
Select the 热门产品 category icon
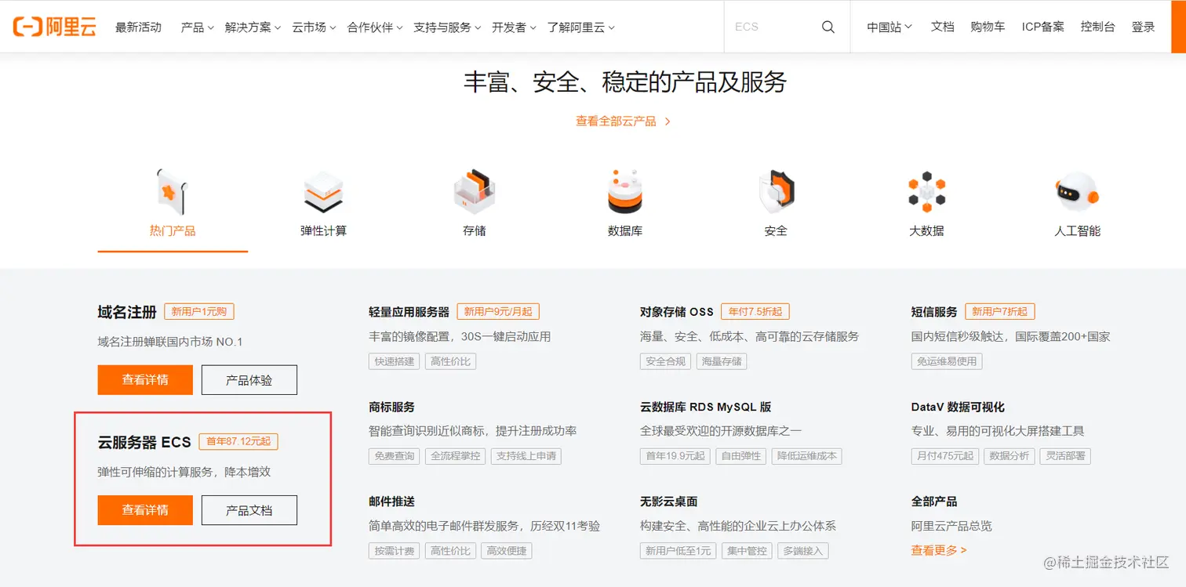click(173, 191)
